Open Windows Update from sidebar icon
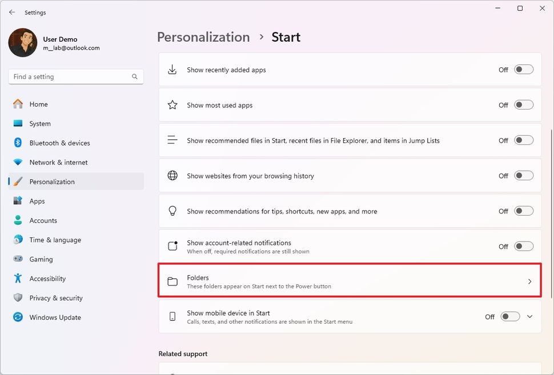Image resolution: width=554 pixels, height=375 pixels. pyautogui.click(x=18, y=317)
